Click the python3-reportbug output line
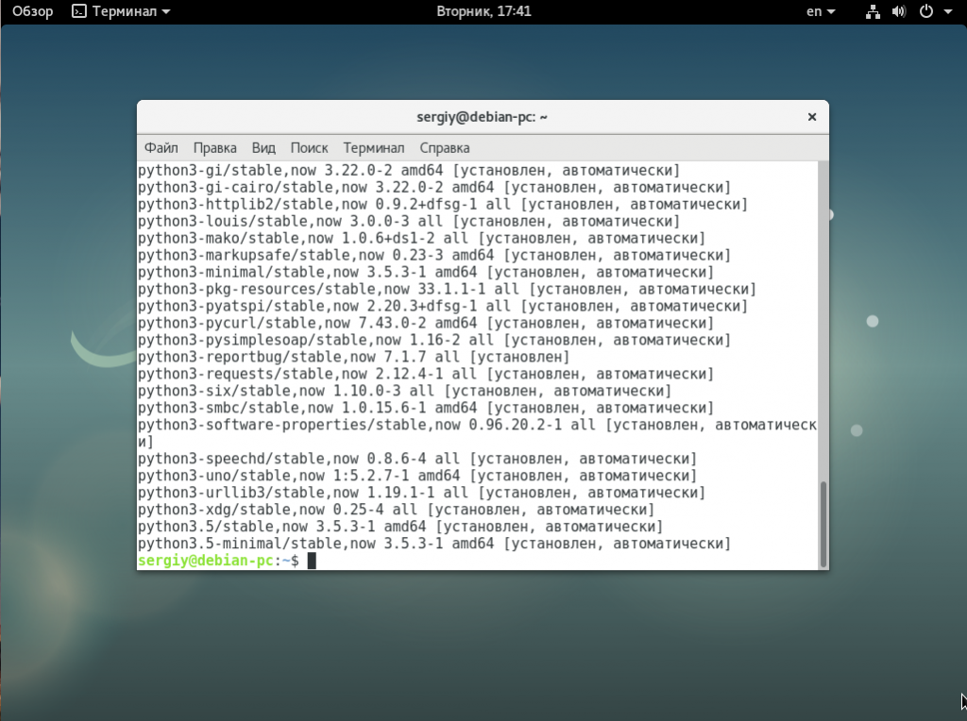Image resolution: width=967 pixels, height=721 pixels. (353, 358)
